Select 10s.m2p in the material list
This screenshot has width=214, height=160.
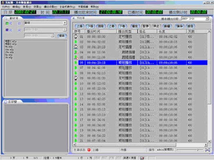tap(9, 50)
